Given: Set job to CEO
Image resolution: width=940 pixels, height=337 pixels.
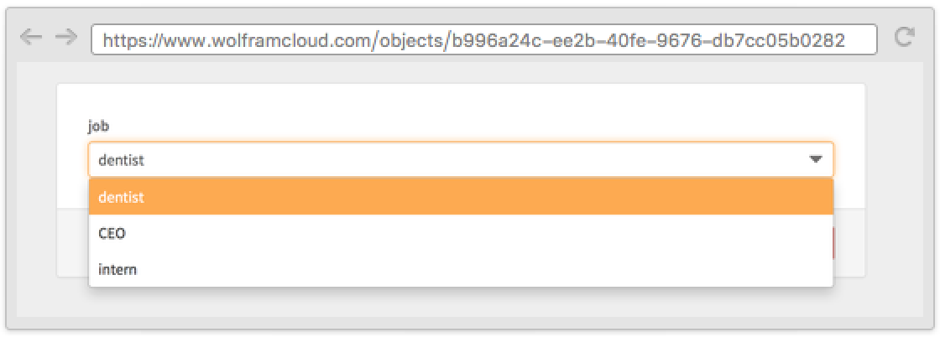Looking at the screenshot, I should pos(112,233).
